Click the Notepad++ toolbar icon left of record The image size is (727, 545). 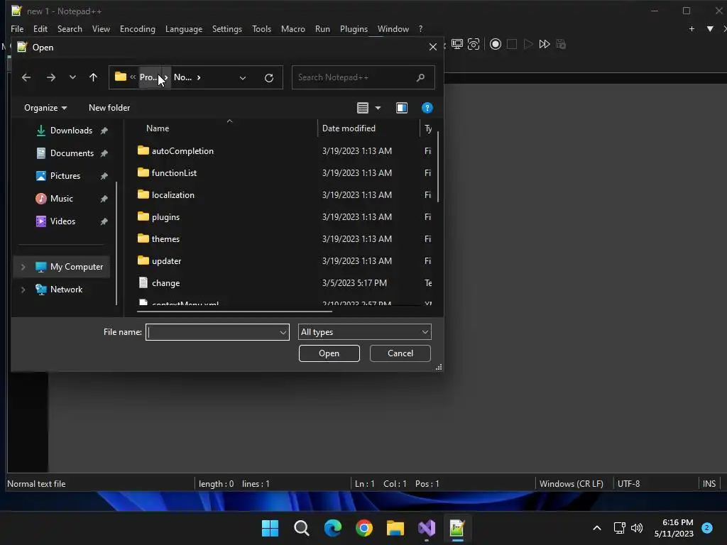[x=474, y=45]
